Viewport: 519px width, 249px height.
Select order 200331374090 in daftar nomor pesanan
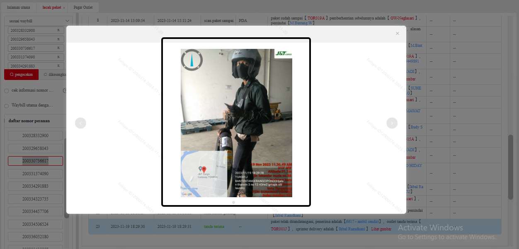click(x=35, y=174)
